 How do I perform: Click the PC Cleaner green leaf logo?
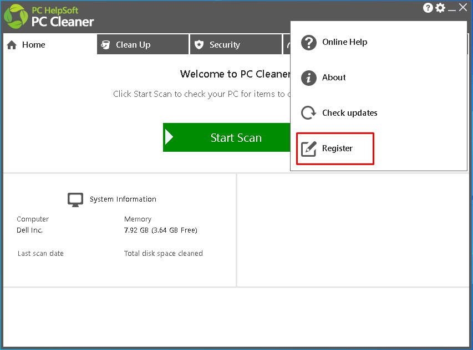point(16,17)
